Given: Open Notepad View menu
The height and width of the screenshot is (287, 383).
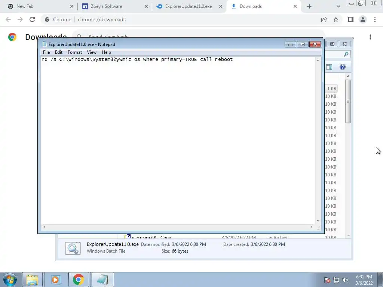Looking at the screenshot, I should coord(92,52).
